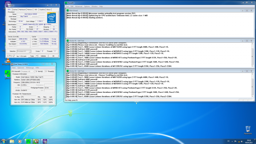This screenshot has height=144, width=256.
Task: Expand Tools dropdown arrow in CPU-Z
Action: point(37,56)
